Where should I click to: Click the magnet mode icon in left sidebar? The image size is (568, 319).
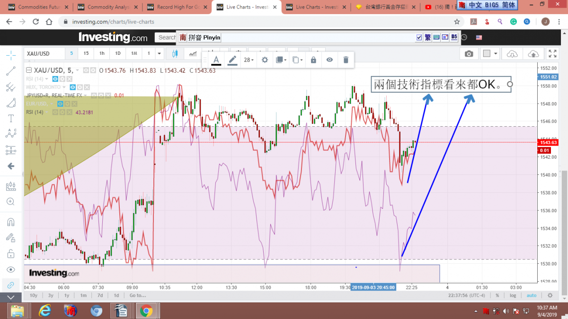(10, 222)
